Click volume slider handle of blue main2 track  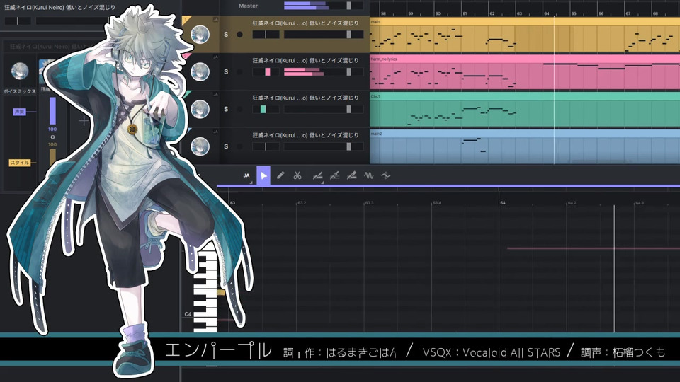pyautogui.click(x=348, y=146)
